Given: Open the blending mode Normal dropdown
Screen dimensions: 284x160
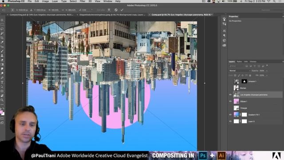Looking at the screenshot, I should (x=240, y=71).
